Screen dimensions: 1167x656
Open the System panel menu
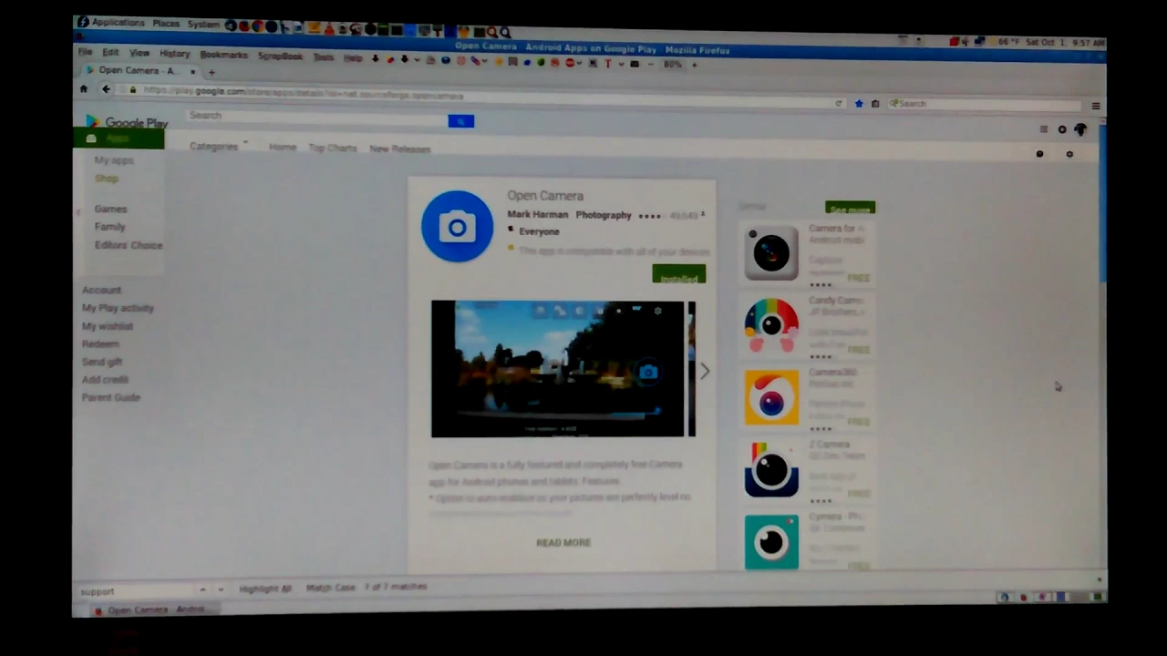coord(203,24)
